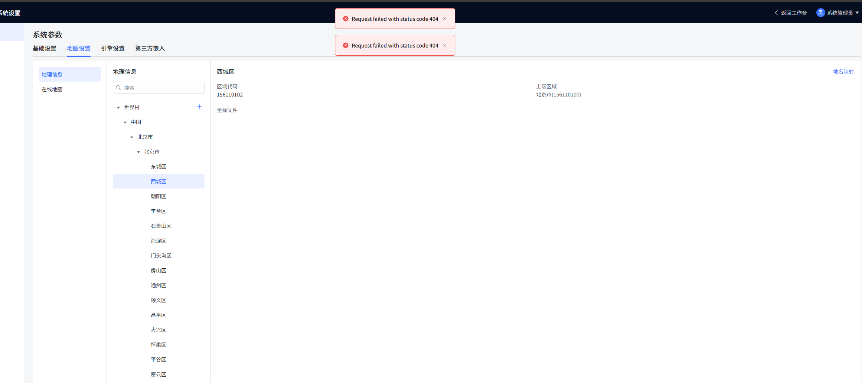Switch to the 引擎设置 tab
862x383 pixels.
113,48
